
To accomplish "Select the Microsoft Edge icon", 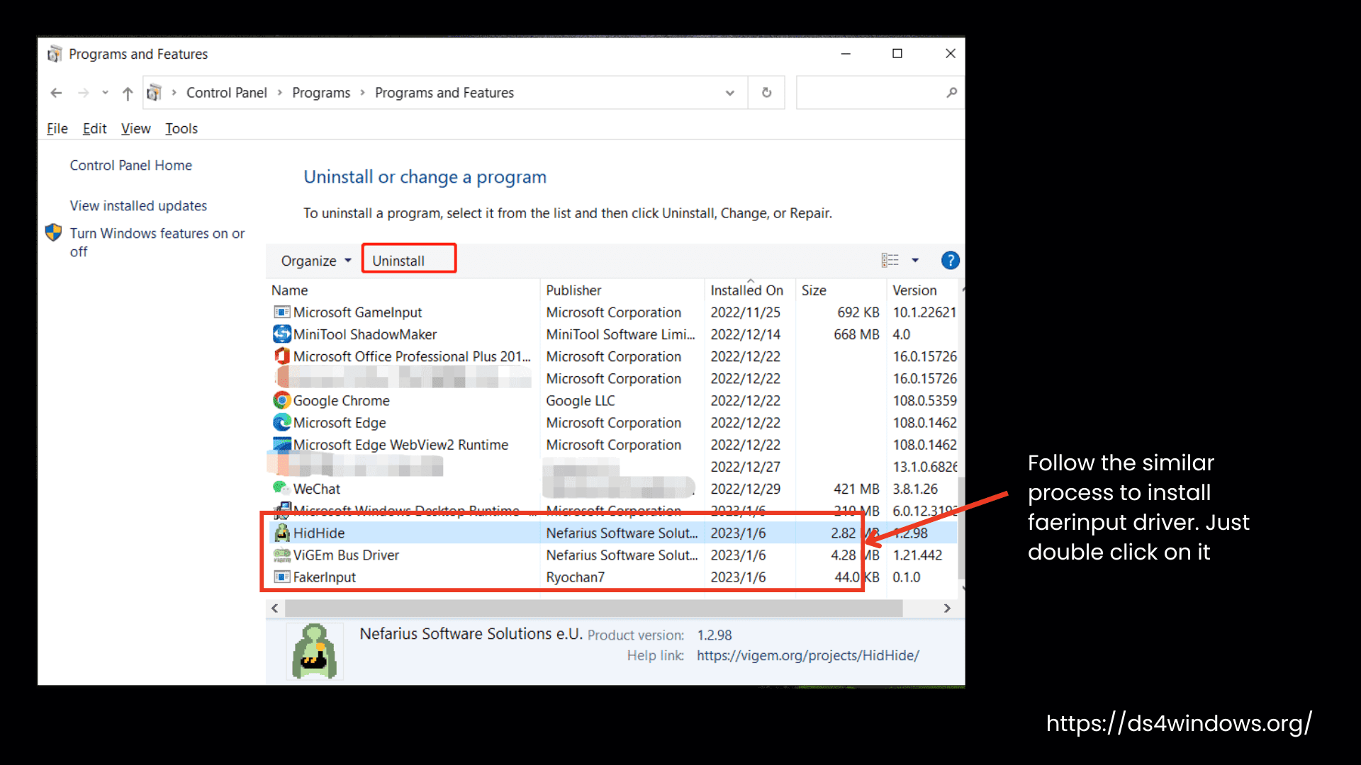I will tap(282, 422).
